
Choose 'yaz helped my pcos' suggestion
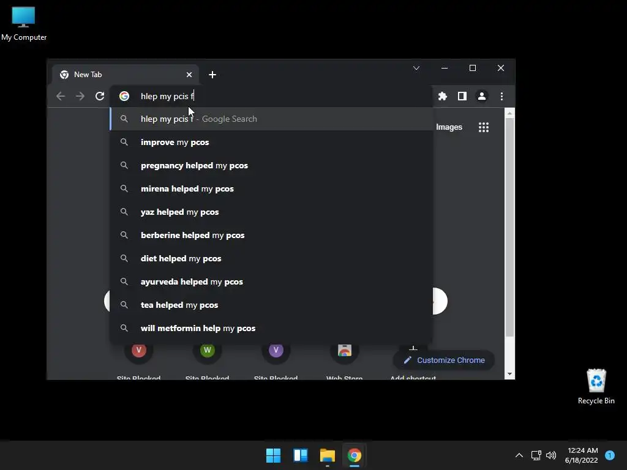click(271, 212)
